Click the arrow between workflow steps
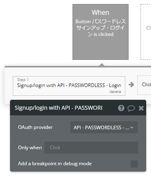 coord(131,85)
